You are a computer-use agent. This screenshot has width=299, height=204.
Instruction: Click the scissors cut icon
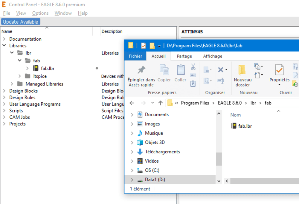coord(193,67)
